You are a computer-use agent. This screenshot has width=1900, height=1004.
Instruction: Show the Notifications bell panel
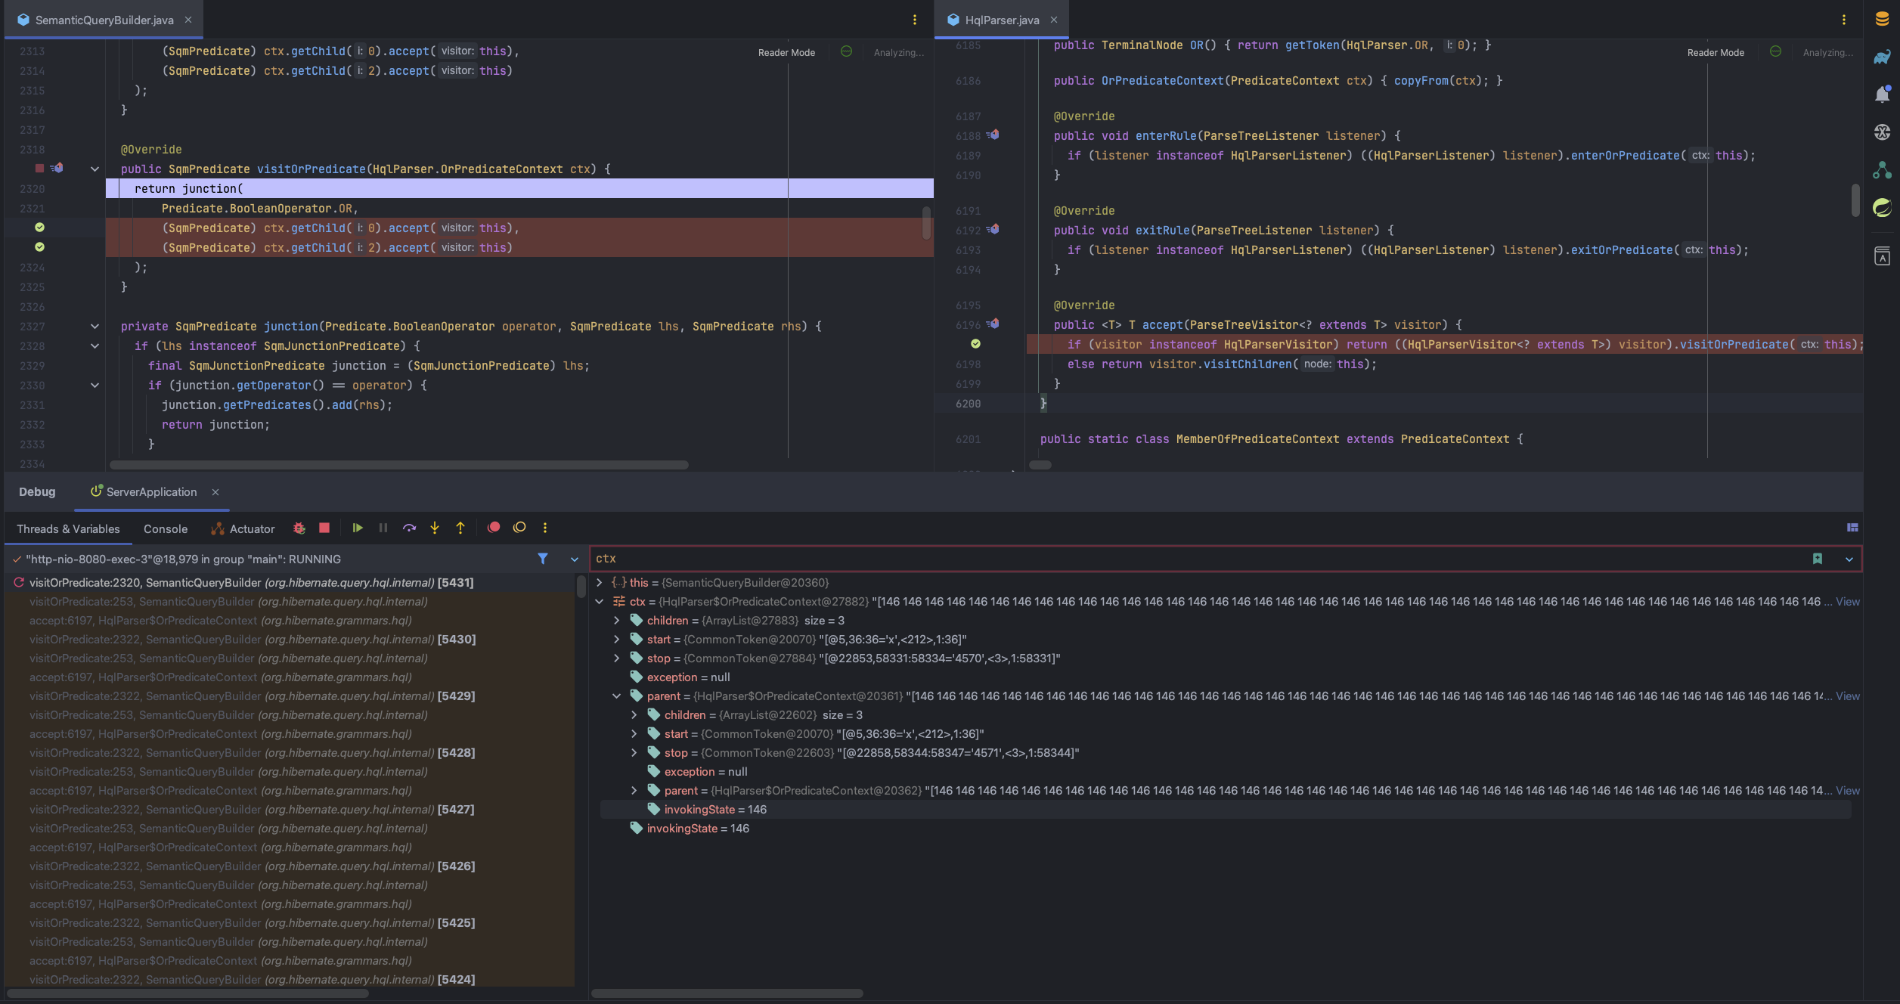pyautogui.click(x=1882, y=94)
